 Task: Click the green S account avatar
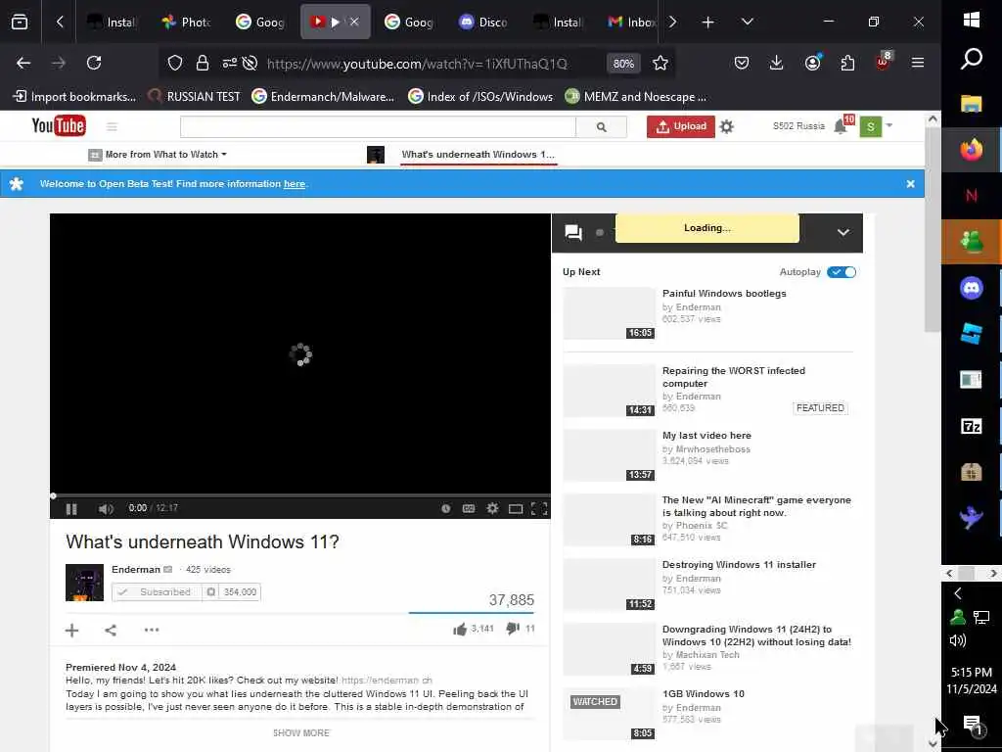(x=870, y=126)
